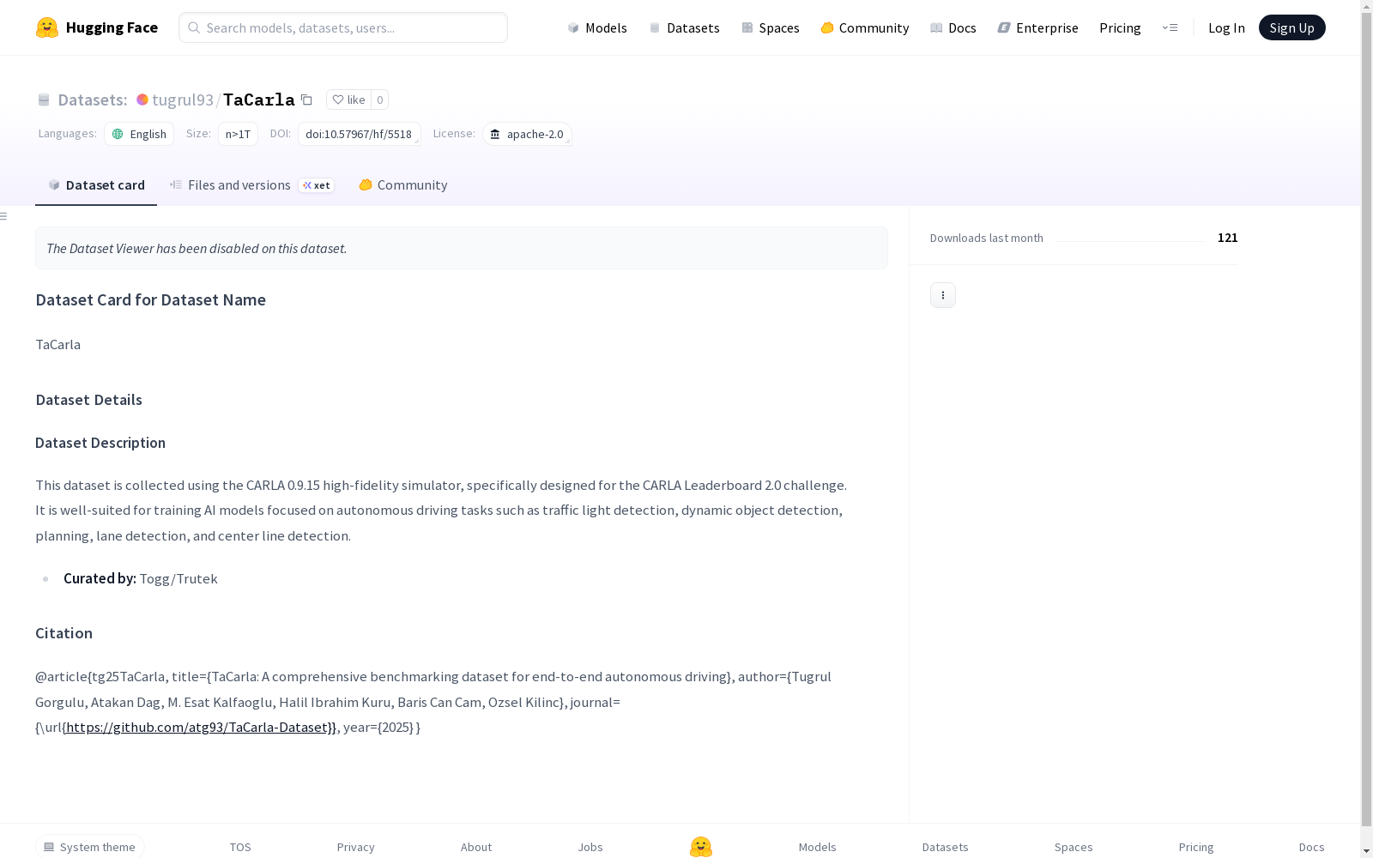1373x858 pixels.
Task: Open Models footer link
Action: click(818, 847)
